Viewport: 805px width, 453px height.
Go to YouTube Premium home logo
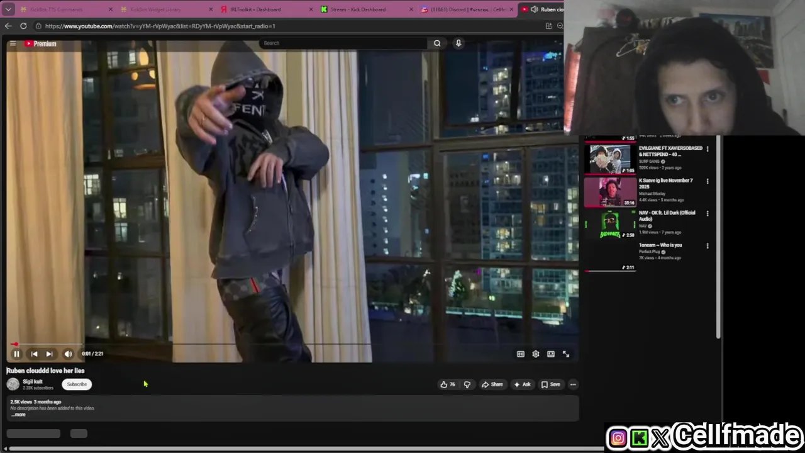pos(40,43)
